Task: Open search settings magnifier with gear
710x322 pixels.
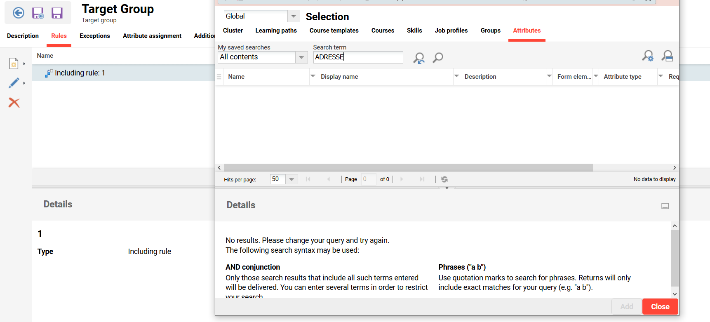Action: coord(648,56)
